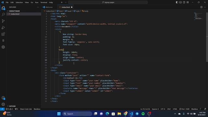Click the signup pages command center search box

coord(108,2)
